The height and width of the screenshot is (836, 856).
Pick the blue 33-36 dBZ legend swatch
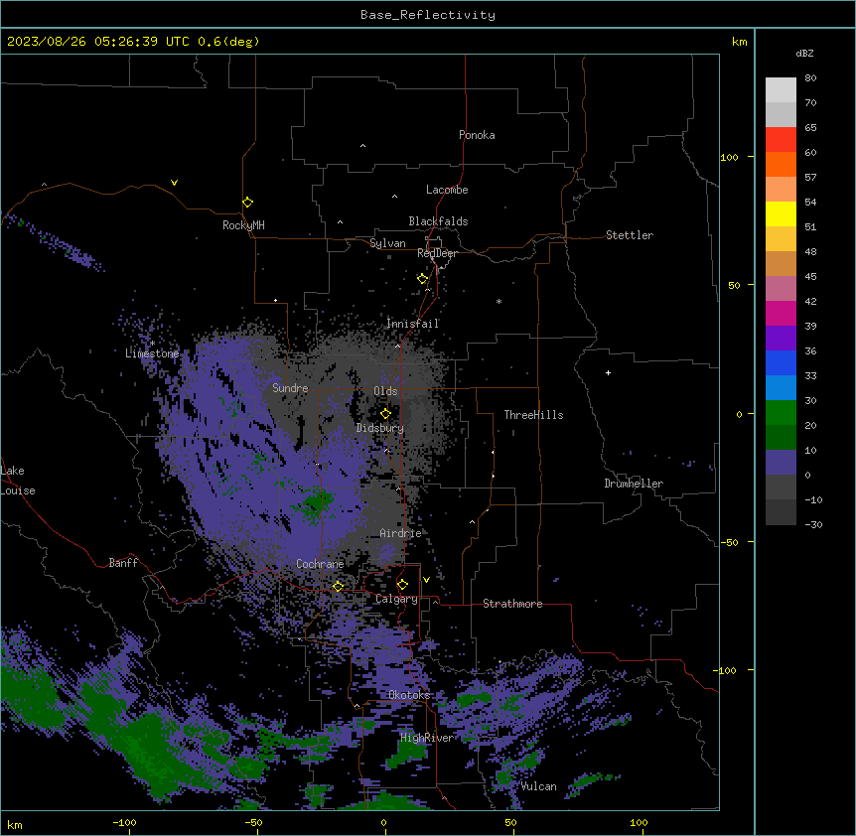tap(781, 362)
